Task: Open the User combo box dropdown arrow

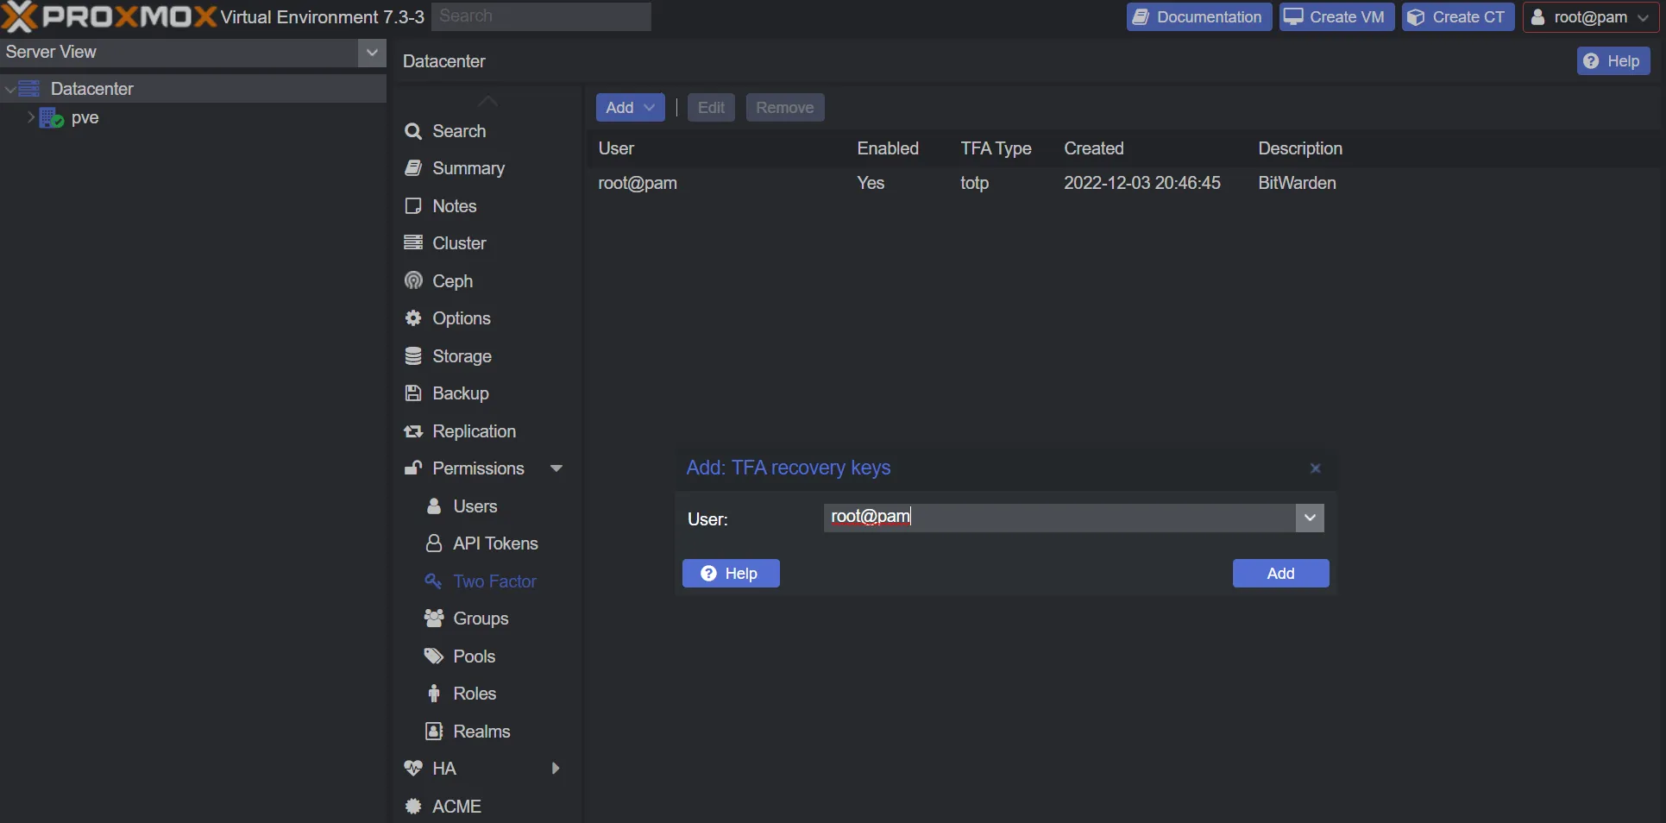Action: point(1309,518)
